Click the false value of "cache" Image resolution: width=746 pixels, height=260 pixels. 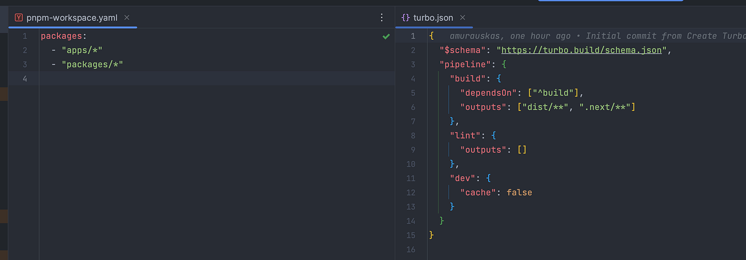(x=519, y=192)
